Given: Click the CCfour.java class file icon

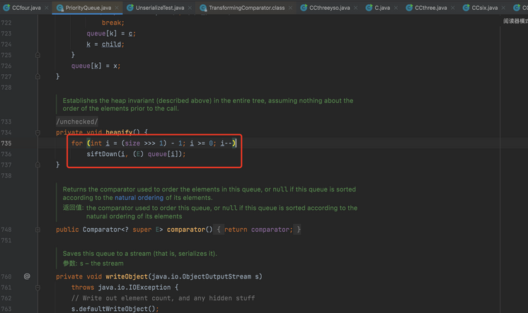Looking at the screenshot, I should (x=6, y=7).
